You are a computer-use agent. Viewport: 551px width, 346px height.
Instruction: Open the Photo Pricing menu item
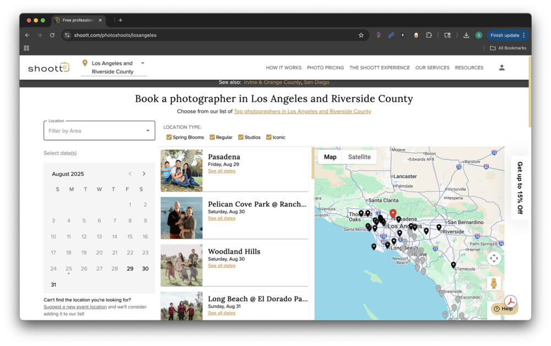pos(325,68)
